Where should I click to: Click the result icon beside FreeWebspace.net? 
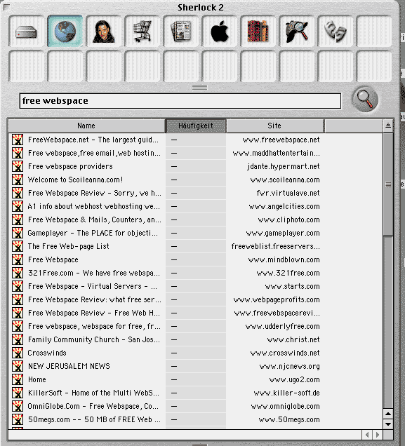point(18,140)
